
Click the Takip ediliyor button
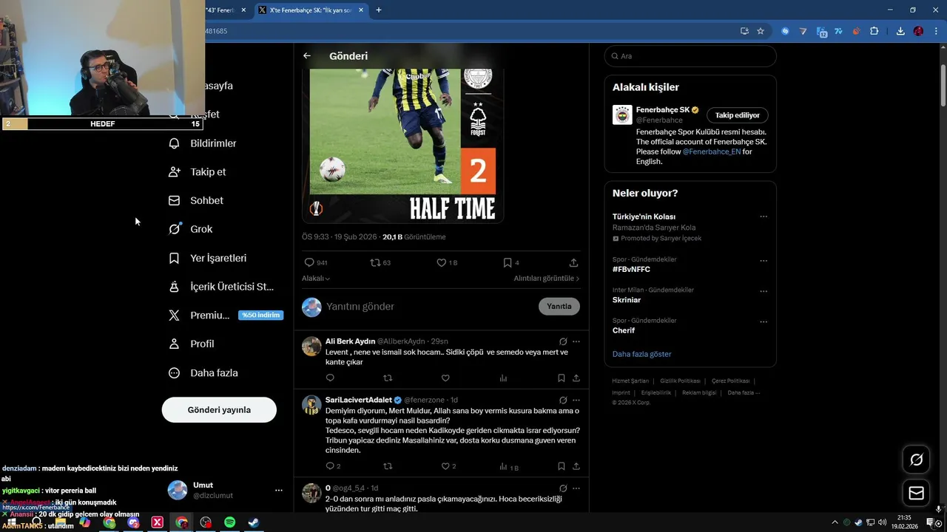coord(738,115)
